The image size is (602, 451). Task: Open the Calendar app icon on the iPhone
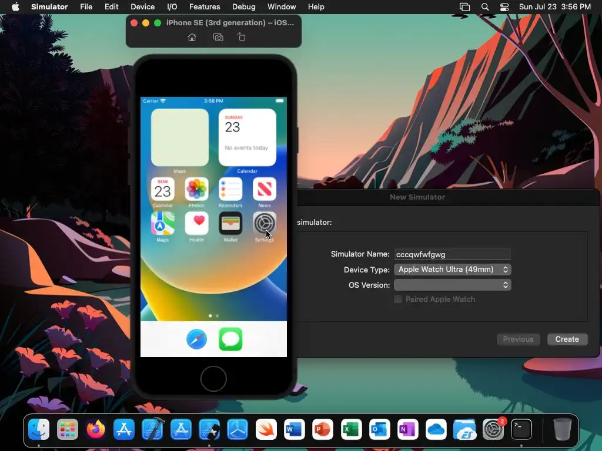pos(163,189)
